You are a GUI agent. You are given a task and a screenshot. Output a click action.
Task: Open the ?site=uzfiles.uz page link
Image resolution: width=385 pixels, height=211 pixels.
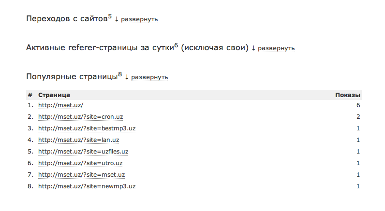(83, 151)
